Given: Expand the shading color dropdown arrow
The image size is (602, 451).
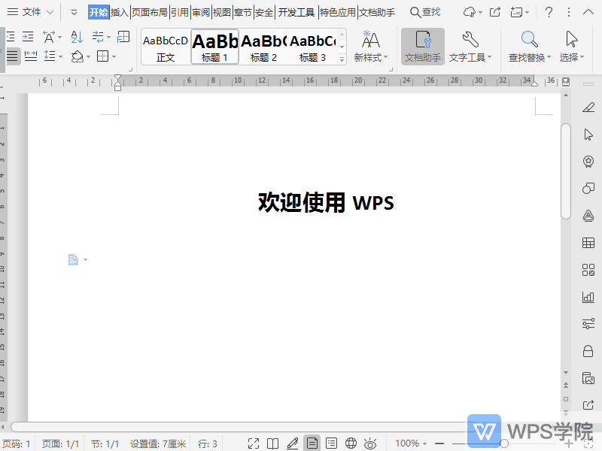Looking at the screenshot, I should tap(88, 57).
